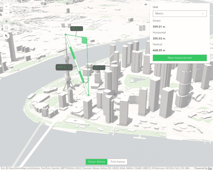213x170 pixels.
Task: Click the green right-angle marker square
Action: (x=84, y=40)
